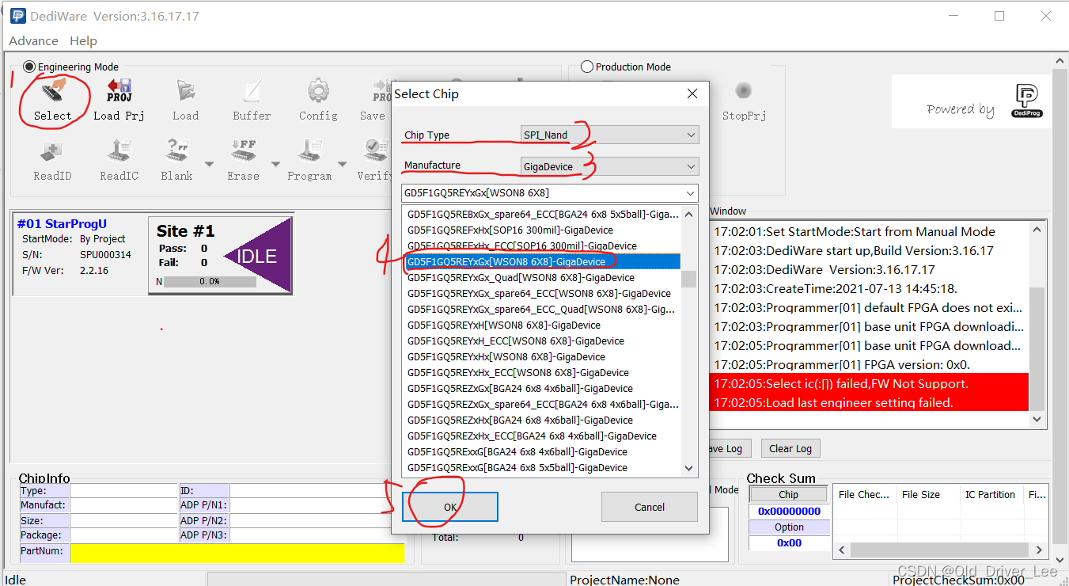
Task: Click the File Size column header
Action: [x=927, y=494]
